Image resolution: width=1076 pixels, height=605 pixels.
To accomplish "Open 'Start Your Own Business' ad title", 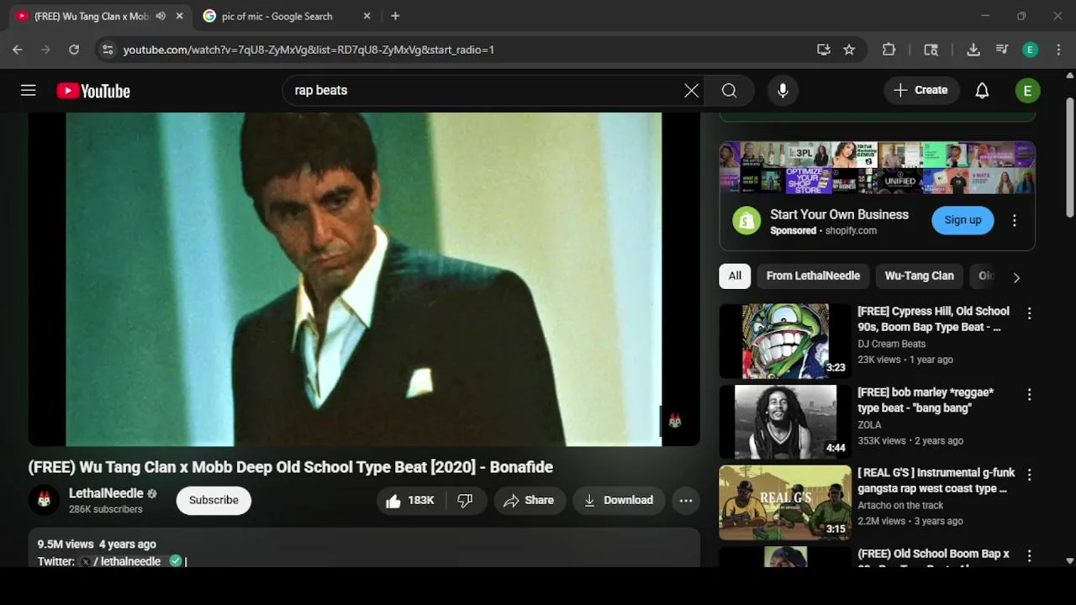I will 839,214.
